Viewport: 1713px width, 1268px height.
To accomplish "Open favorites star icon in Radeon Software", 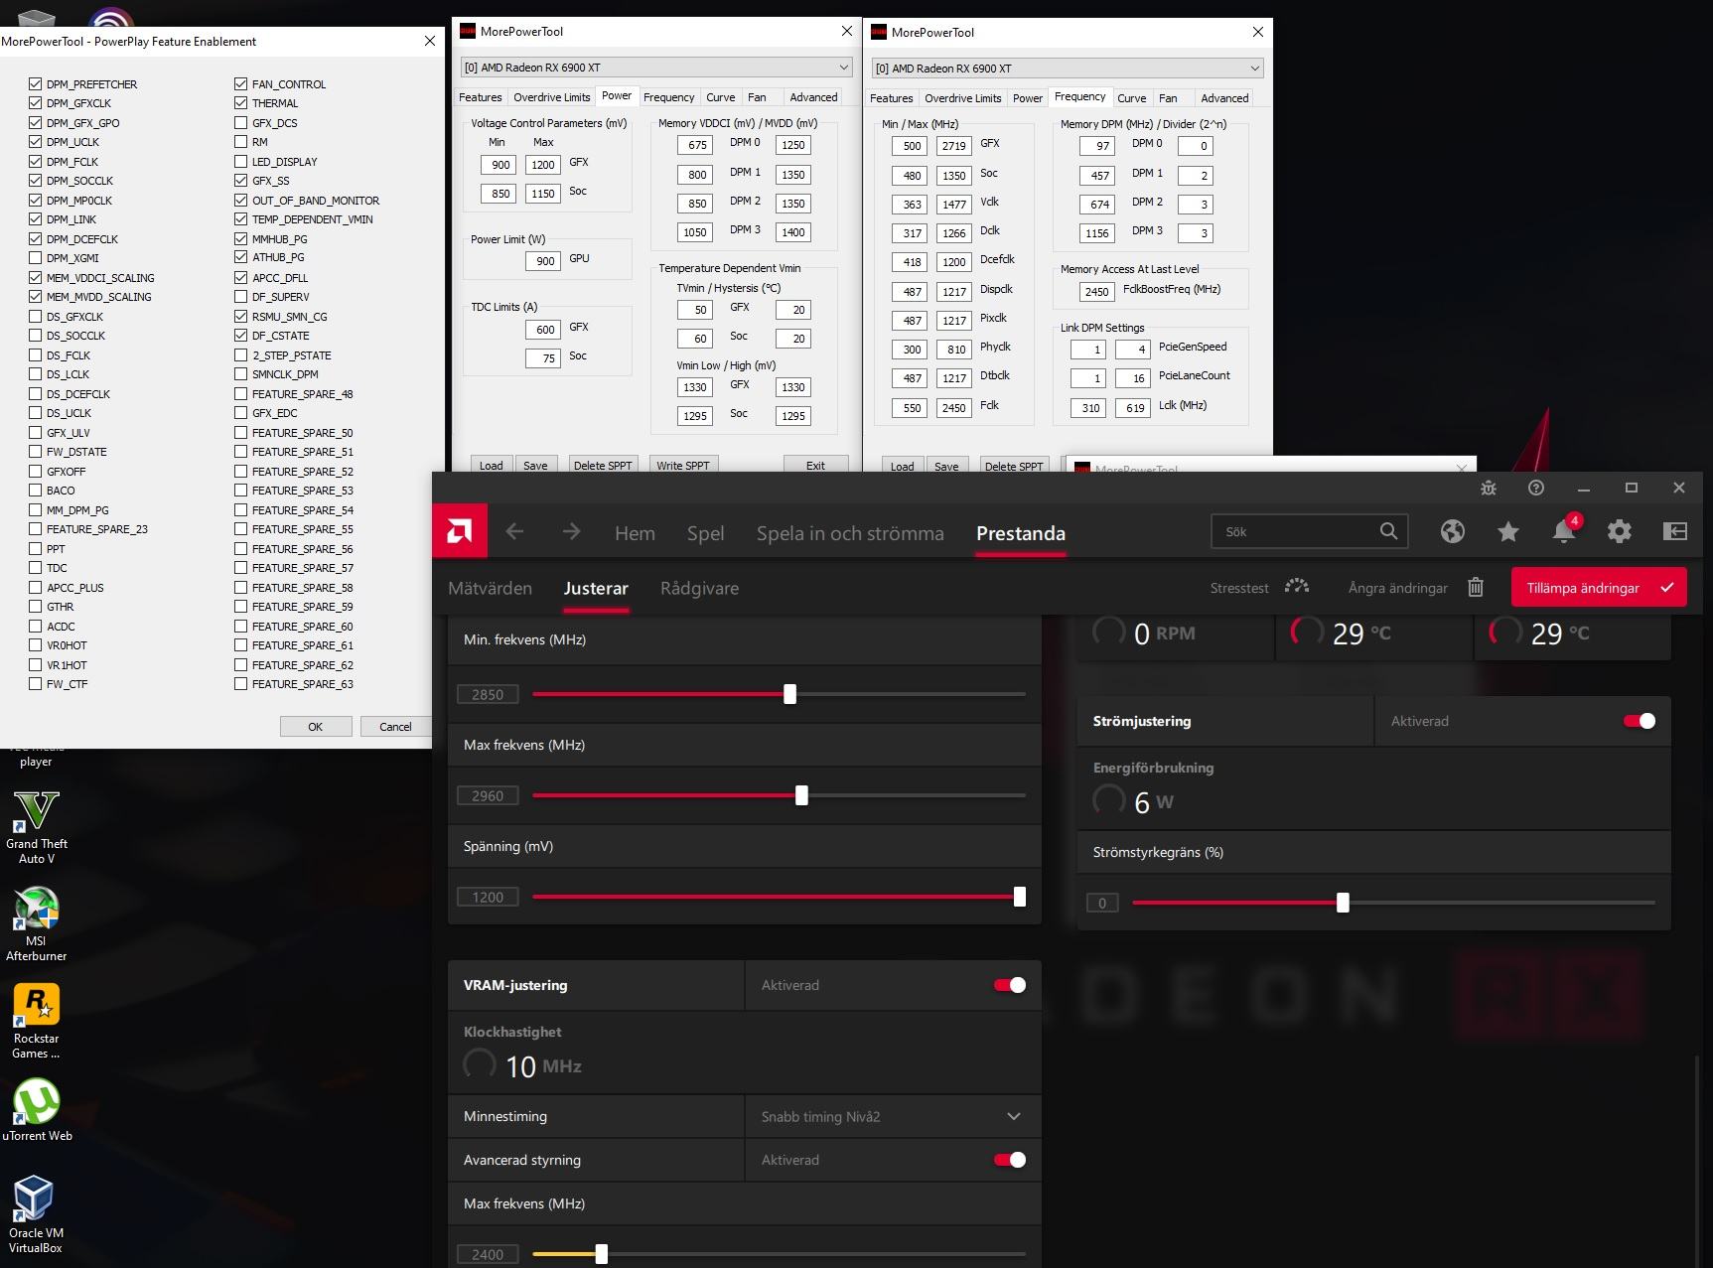I will [x=1508, y=531].
